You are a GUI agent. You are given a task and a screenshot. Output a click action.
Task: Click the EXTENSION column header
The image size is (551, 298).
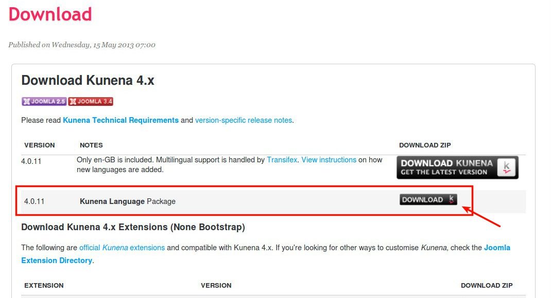pos(44,285)
